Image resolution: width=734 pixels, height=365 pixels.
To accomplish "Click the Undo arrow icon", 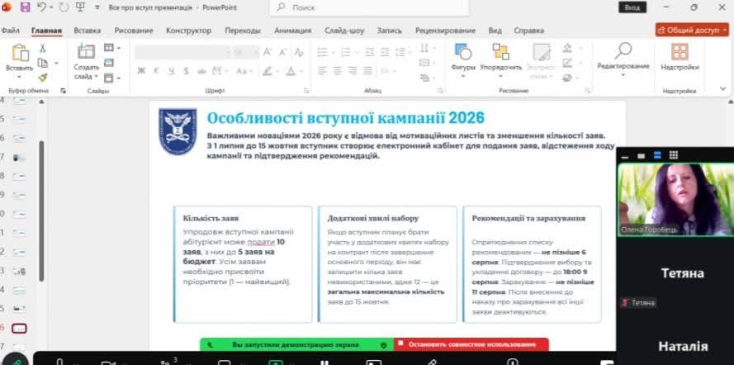I will 41,7.
